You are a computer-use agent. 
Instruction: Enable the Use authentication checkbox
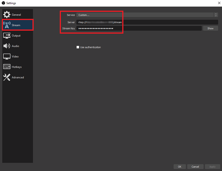pyautogui.click(x=78, y=47)
